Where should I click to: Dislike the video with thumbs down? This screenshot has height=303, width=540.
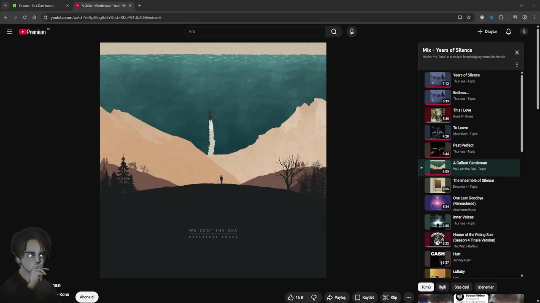tap(314, 298)
